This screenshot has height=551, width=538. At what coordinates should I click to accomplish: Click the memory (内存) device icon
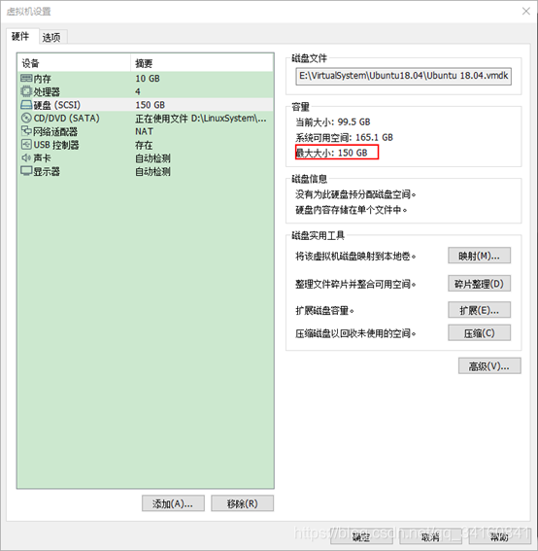click(x=26, y=78)
